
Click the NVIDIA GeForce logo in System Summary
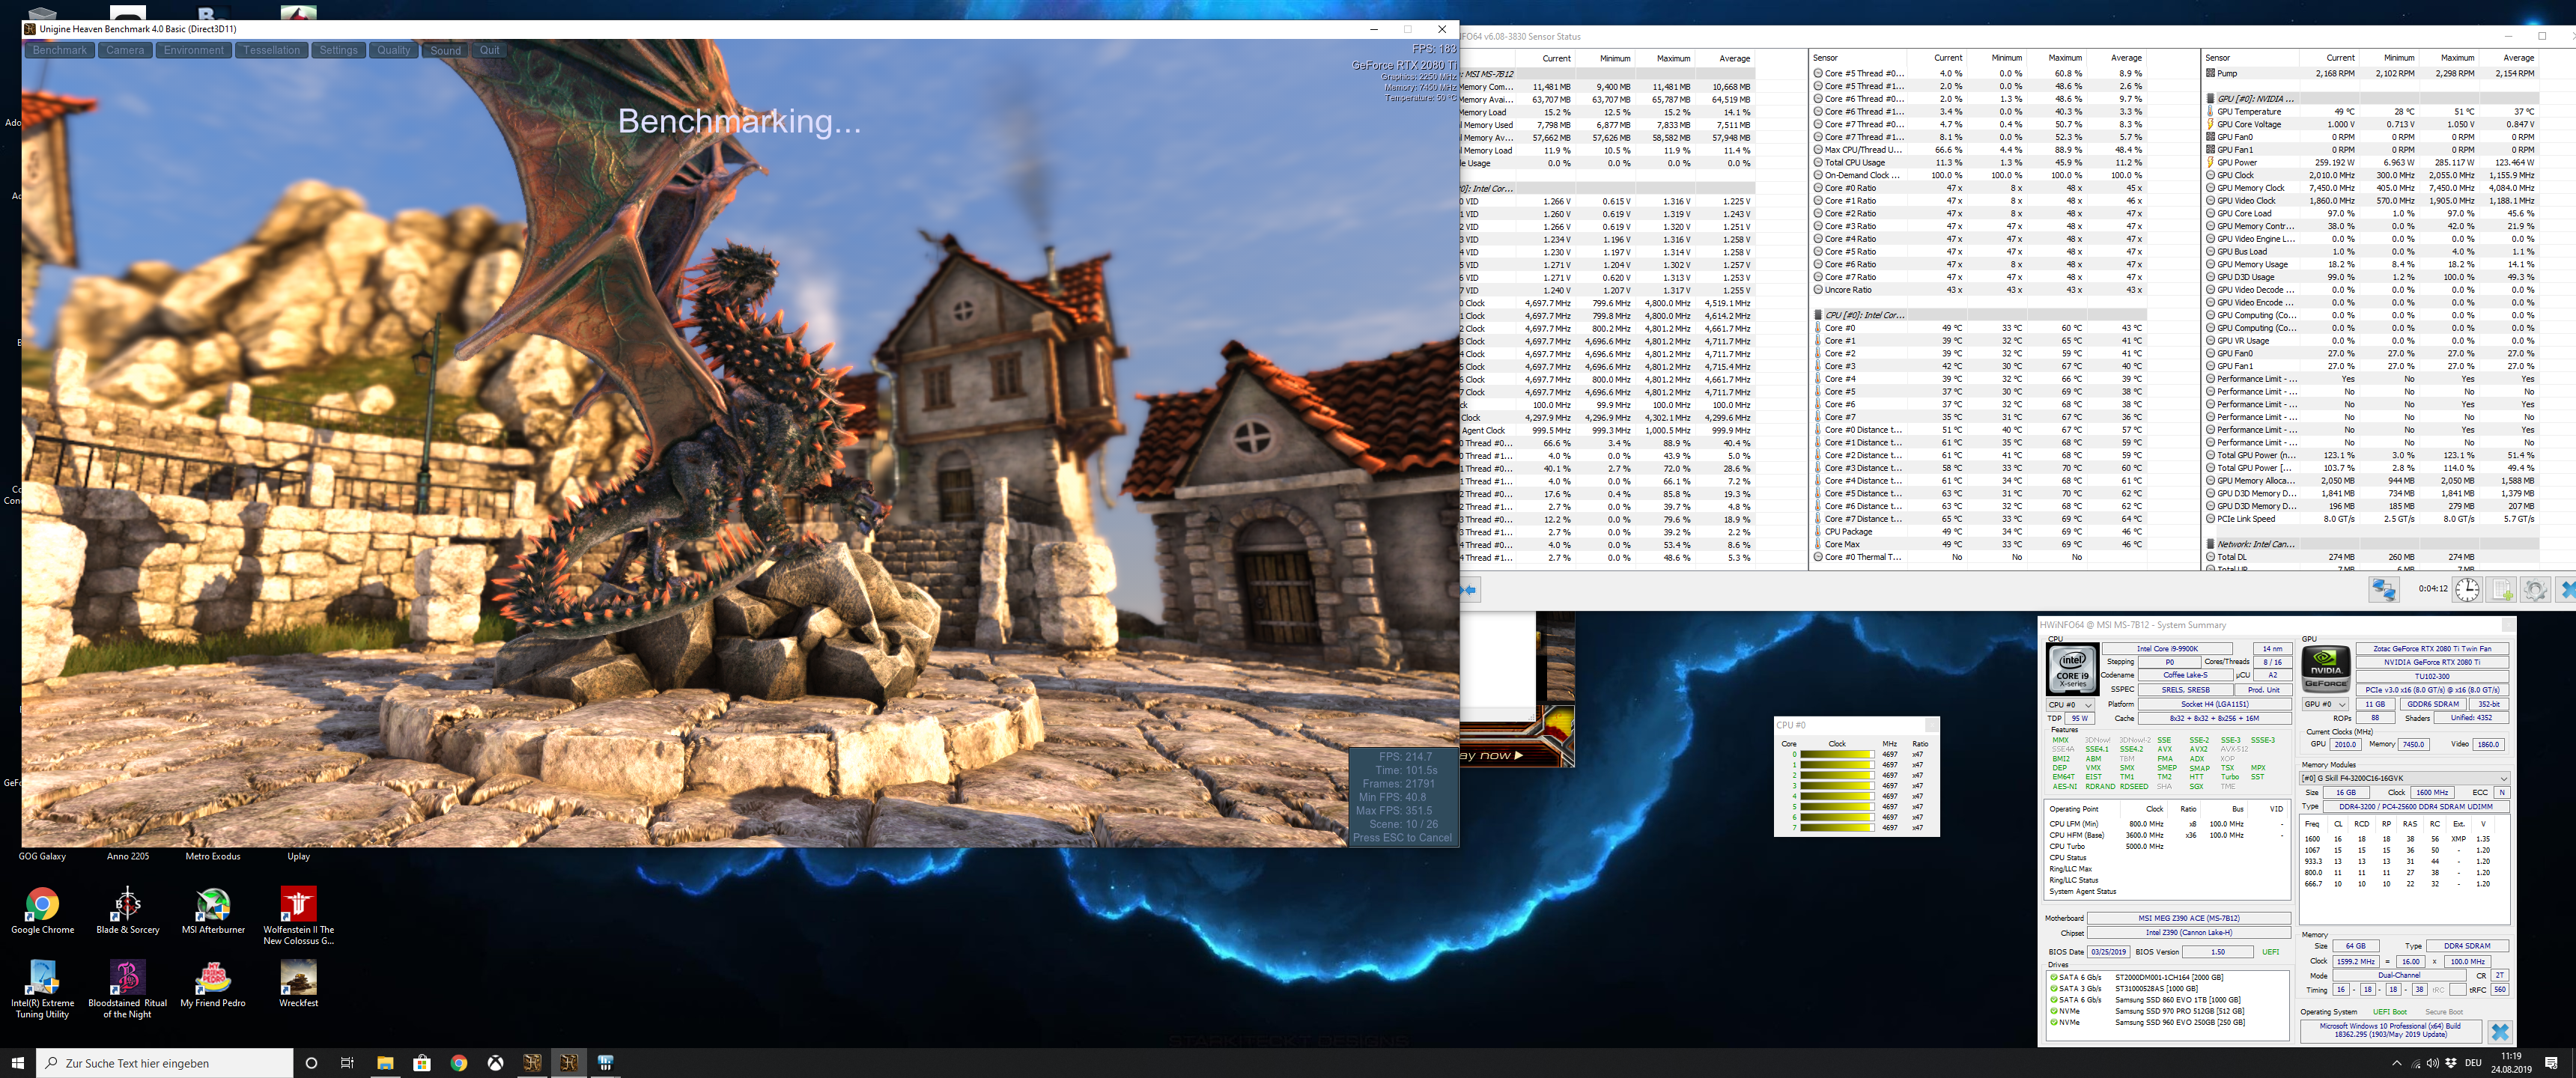2325,669
